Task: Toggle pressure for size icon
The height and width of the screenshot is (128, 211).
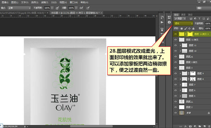Action: coord(88,8)
